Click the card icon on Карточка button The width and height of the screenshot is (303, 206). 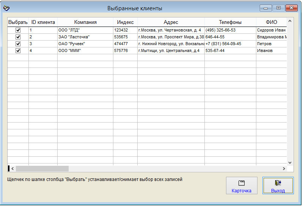242,183
